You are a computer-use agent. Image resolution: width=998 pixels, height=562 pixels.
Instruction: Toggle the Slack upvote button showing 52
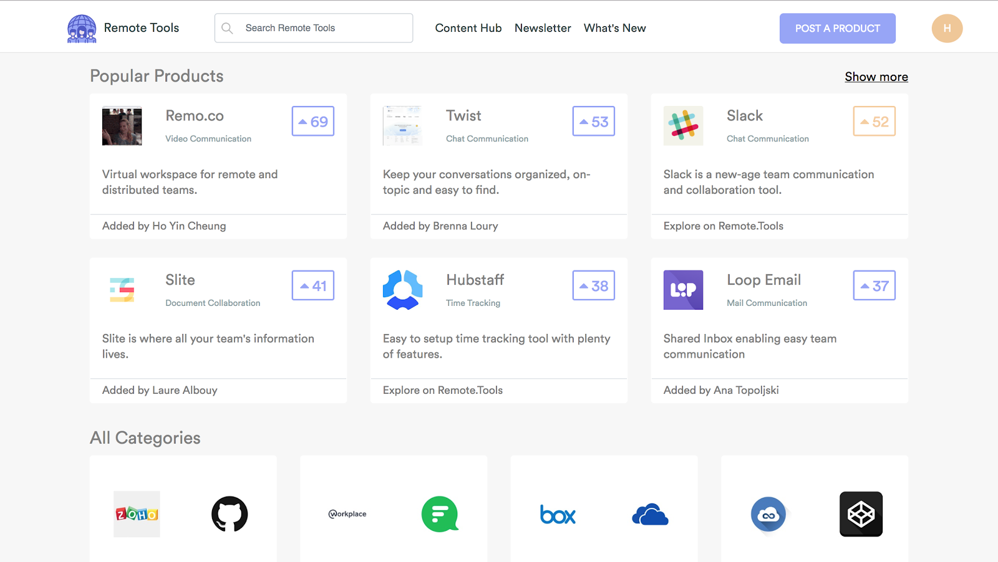point(874,121)
